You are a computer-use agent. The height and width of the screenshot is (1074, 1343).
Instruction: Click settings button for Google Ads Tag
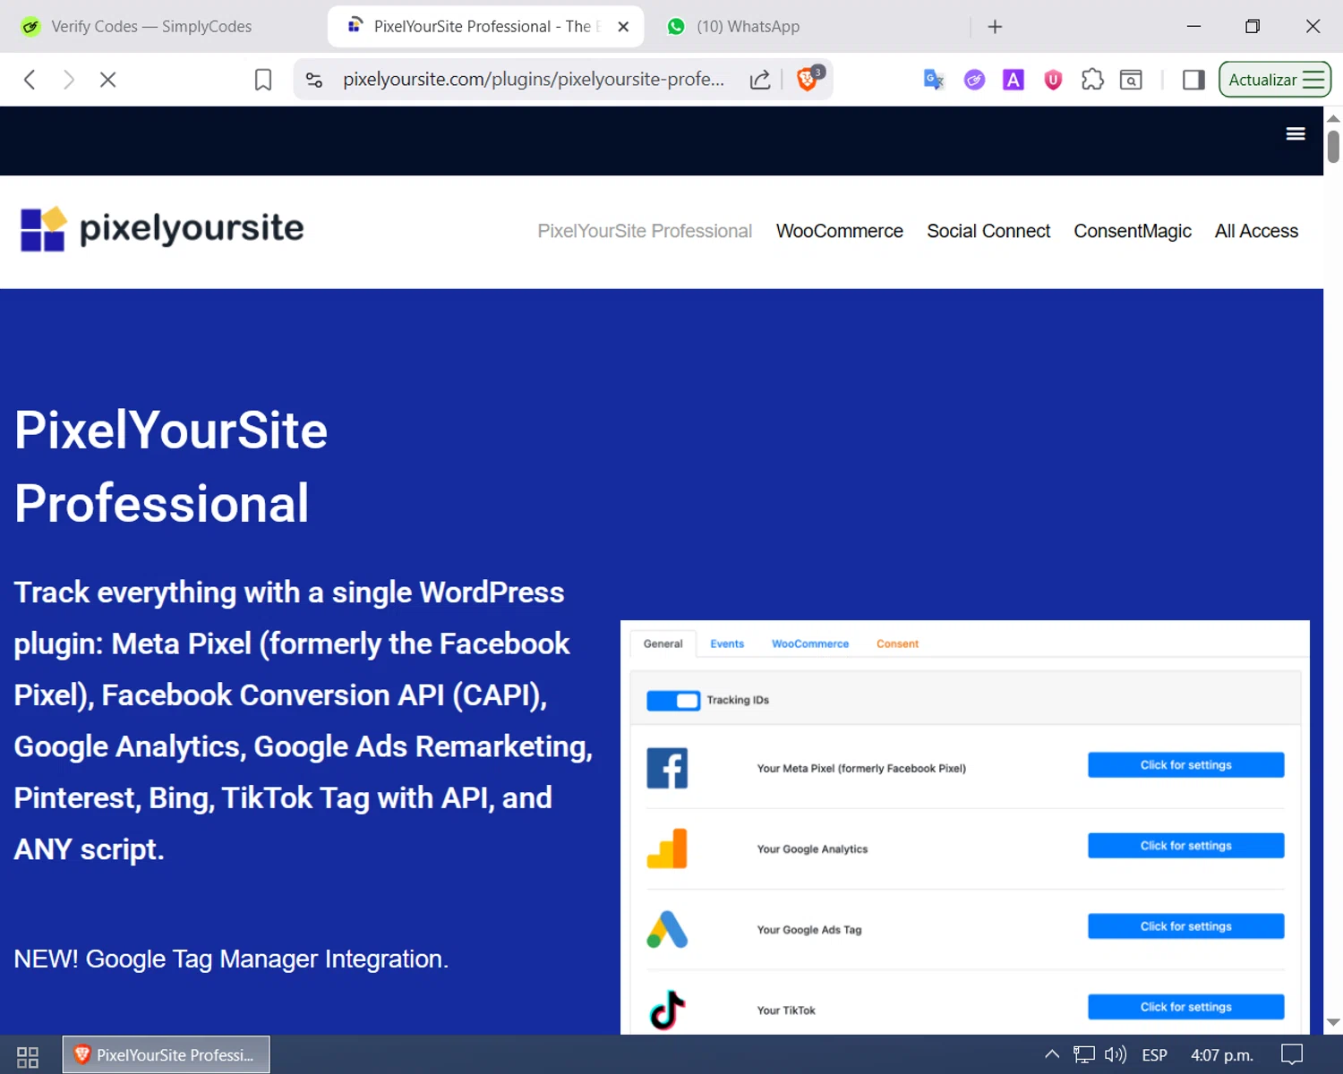[1185, 926]
